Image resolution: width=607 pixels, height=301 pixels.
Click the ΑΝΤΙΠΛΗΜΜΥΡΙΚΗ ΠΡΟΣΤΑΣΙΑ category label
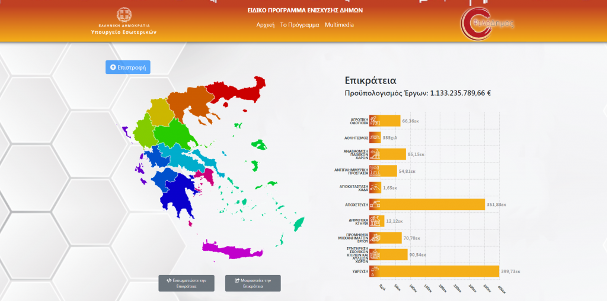coord(352,171)
